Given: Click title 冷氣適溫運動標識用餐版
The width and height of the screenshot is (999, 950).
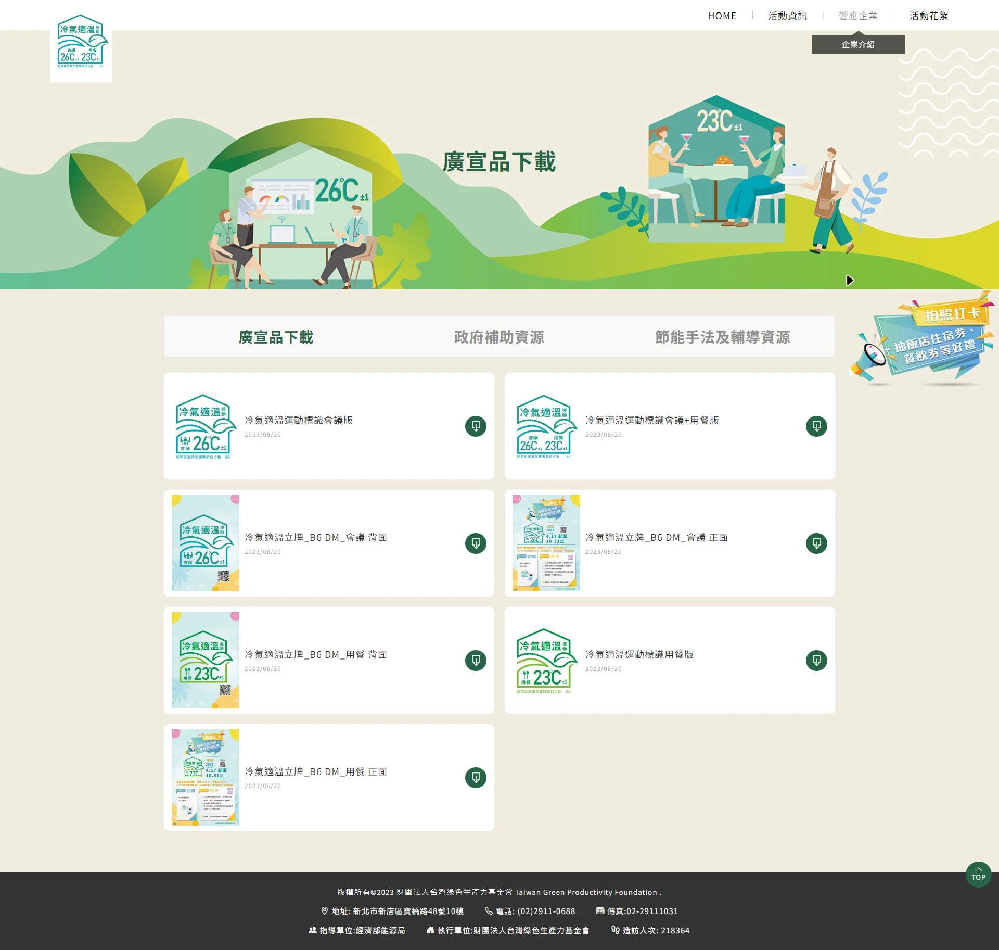Looking at the screenshot, I should click(639, 654).
